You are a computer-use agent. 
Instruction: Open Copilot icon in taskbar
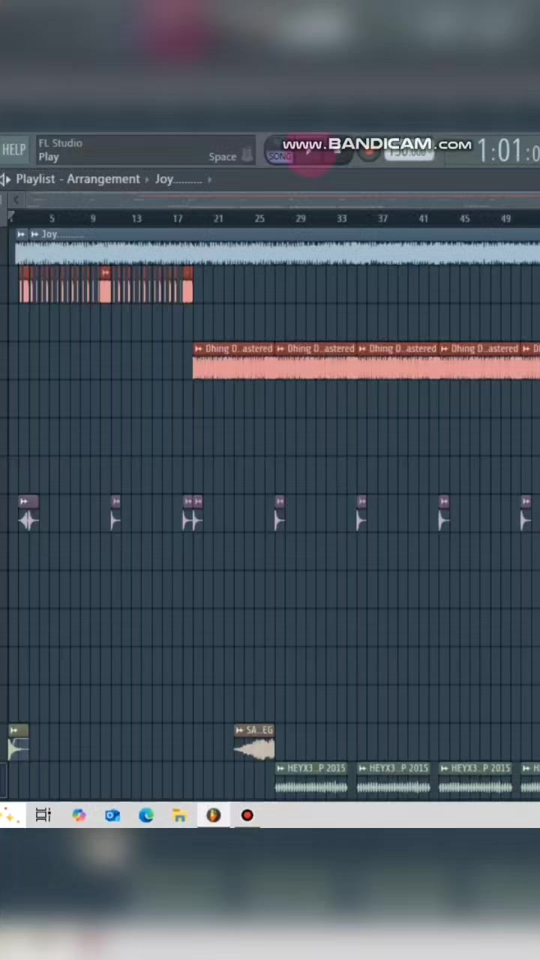pos(79,815)
